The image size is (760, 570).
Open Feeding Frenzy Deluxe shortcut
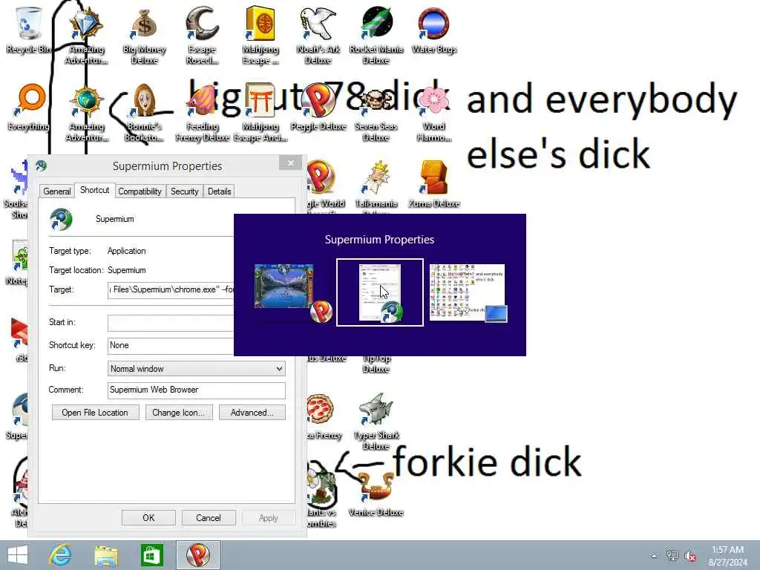(x=202, y=113)
